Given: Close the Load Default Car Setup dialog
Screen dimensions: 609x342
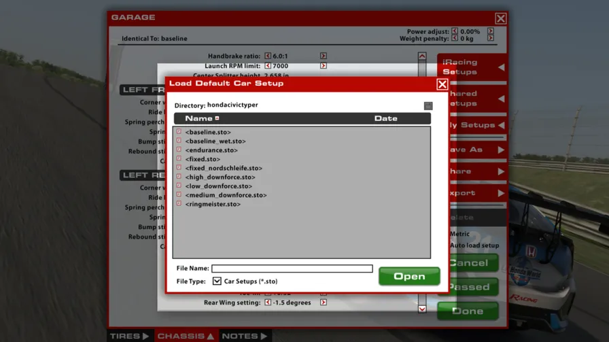Looking at the screenshot, I should pyautogui.click(x=442, y=84).
